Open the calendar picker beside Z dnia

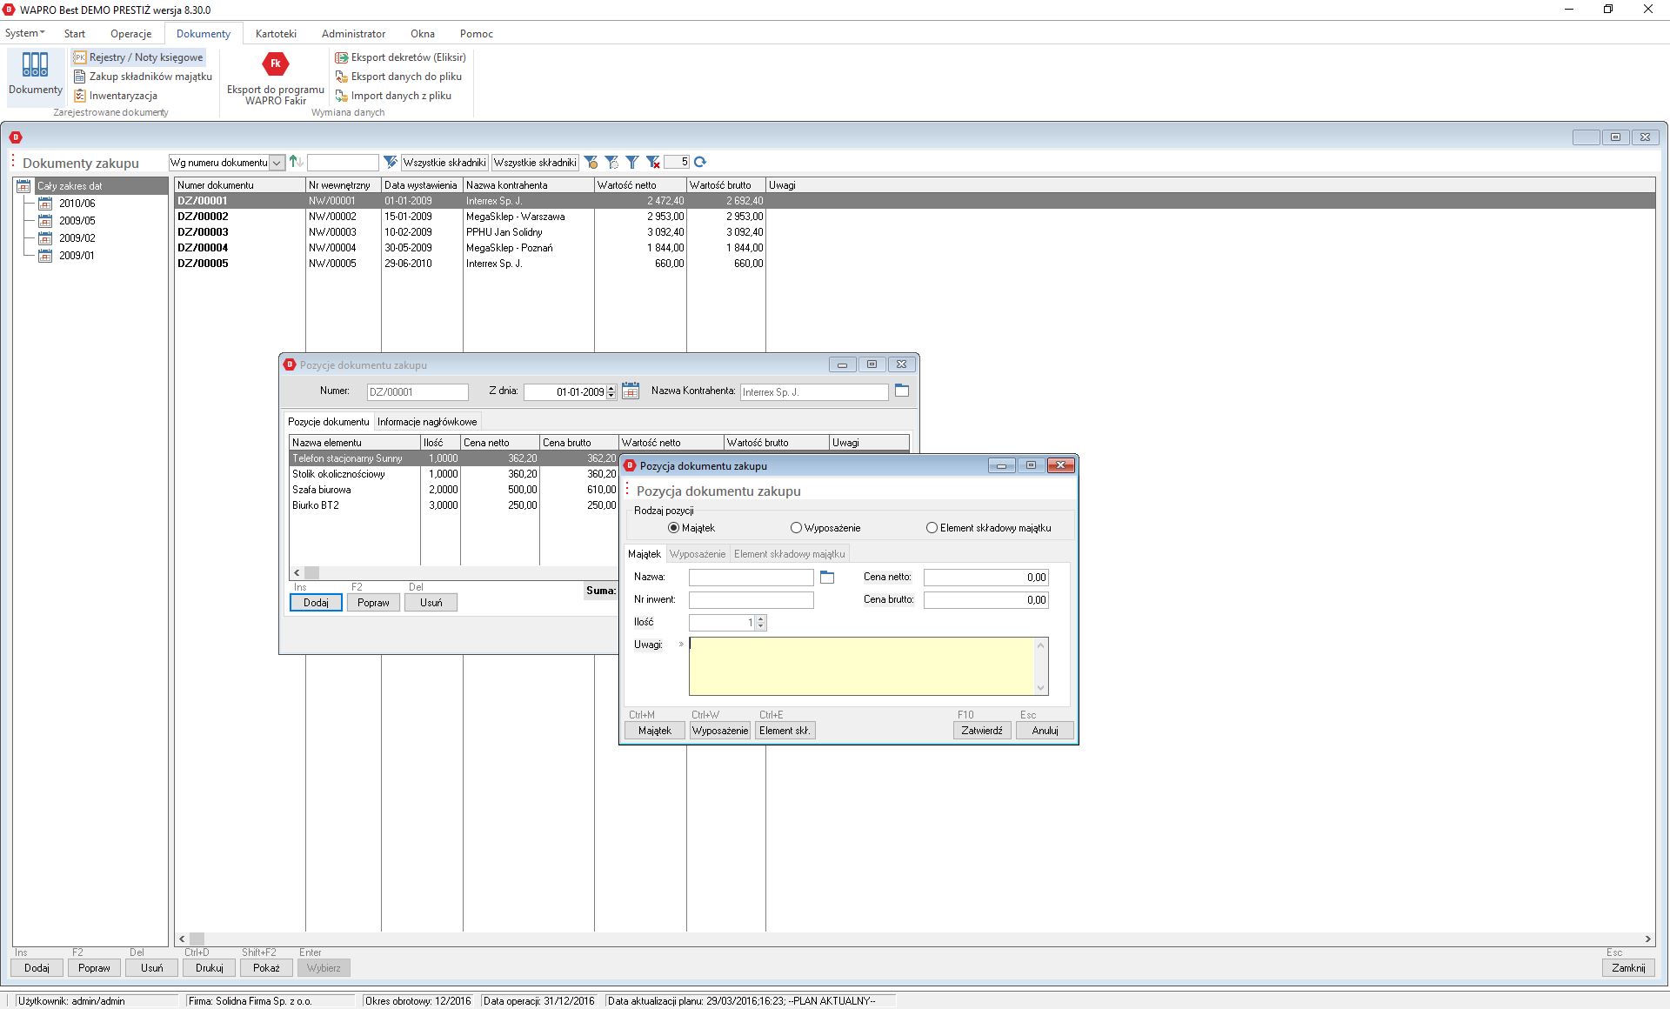click(x=631, y=391)
